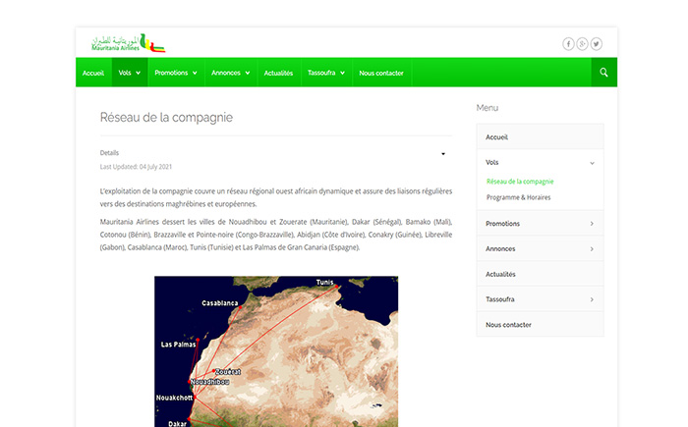Open Nous contacter in top navbar
This screenshot has height=427, width=688.
[381, 73]
